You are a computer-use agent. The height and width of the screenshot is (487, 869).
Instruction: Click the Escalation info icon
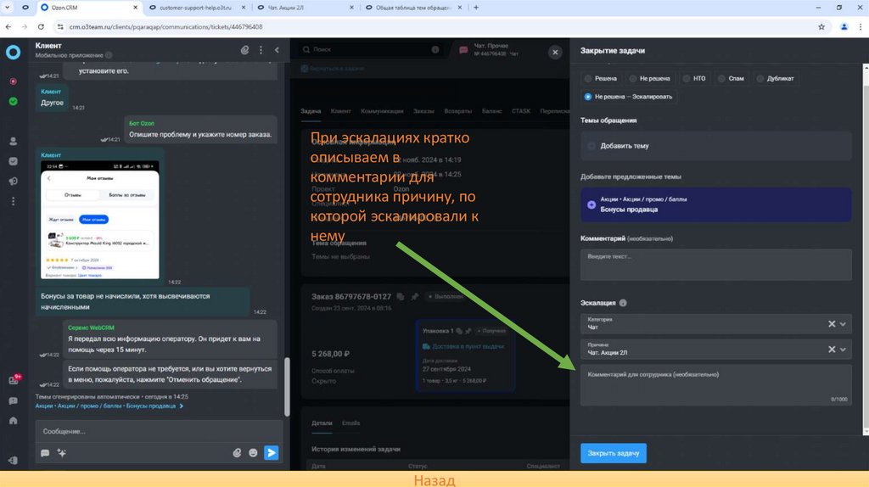(623, 303)
